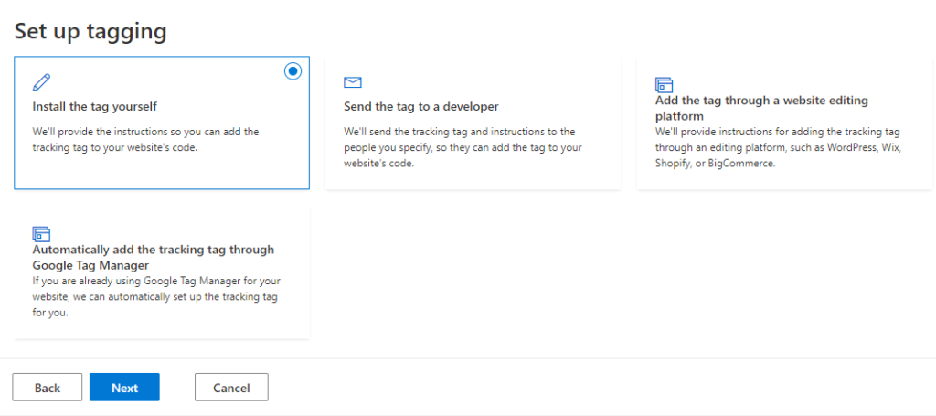Screen dimensions: 936x416
Task: Choose 'Add the tag through a website editing platform'
Action: [761, 108]
